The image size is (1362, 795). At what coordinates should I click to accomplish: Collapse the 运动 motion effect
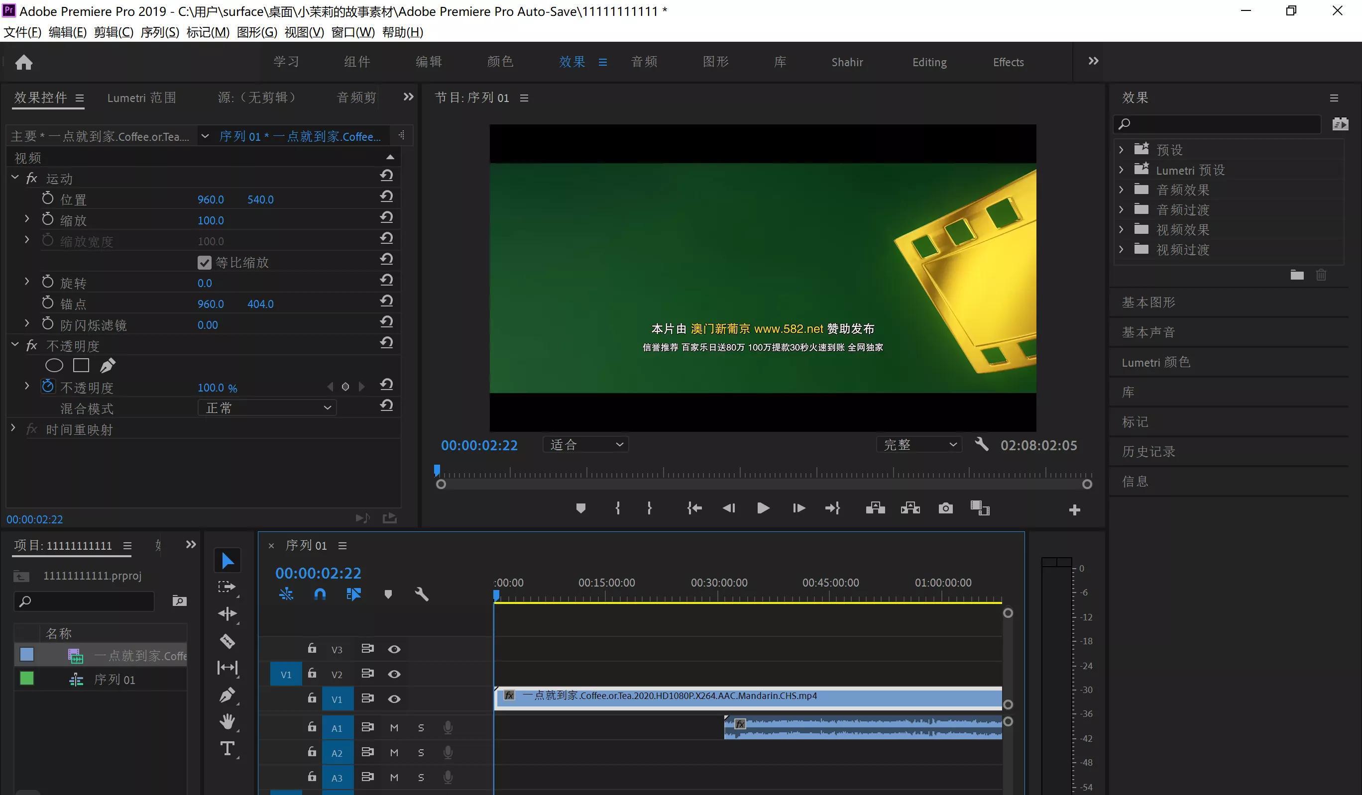(x=14, y=177)
